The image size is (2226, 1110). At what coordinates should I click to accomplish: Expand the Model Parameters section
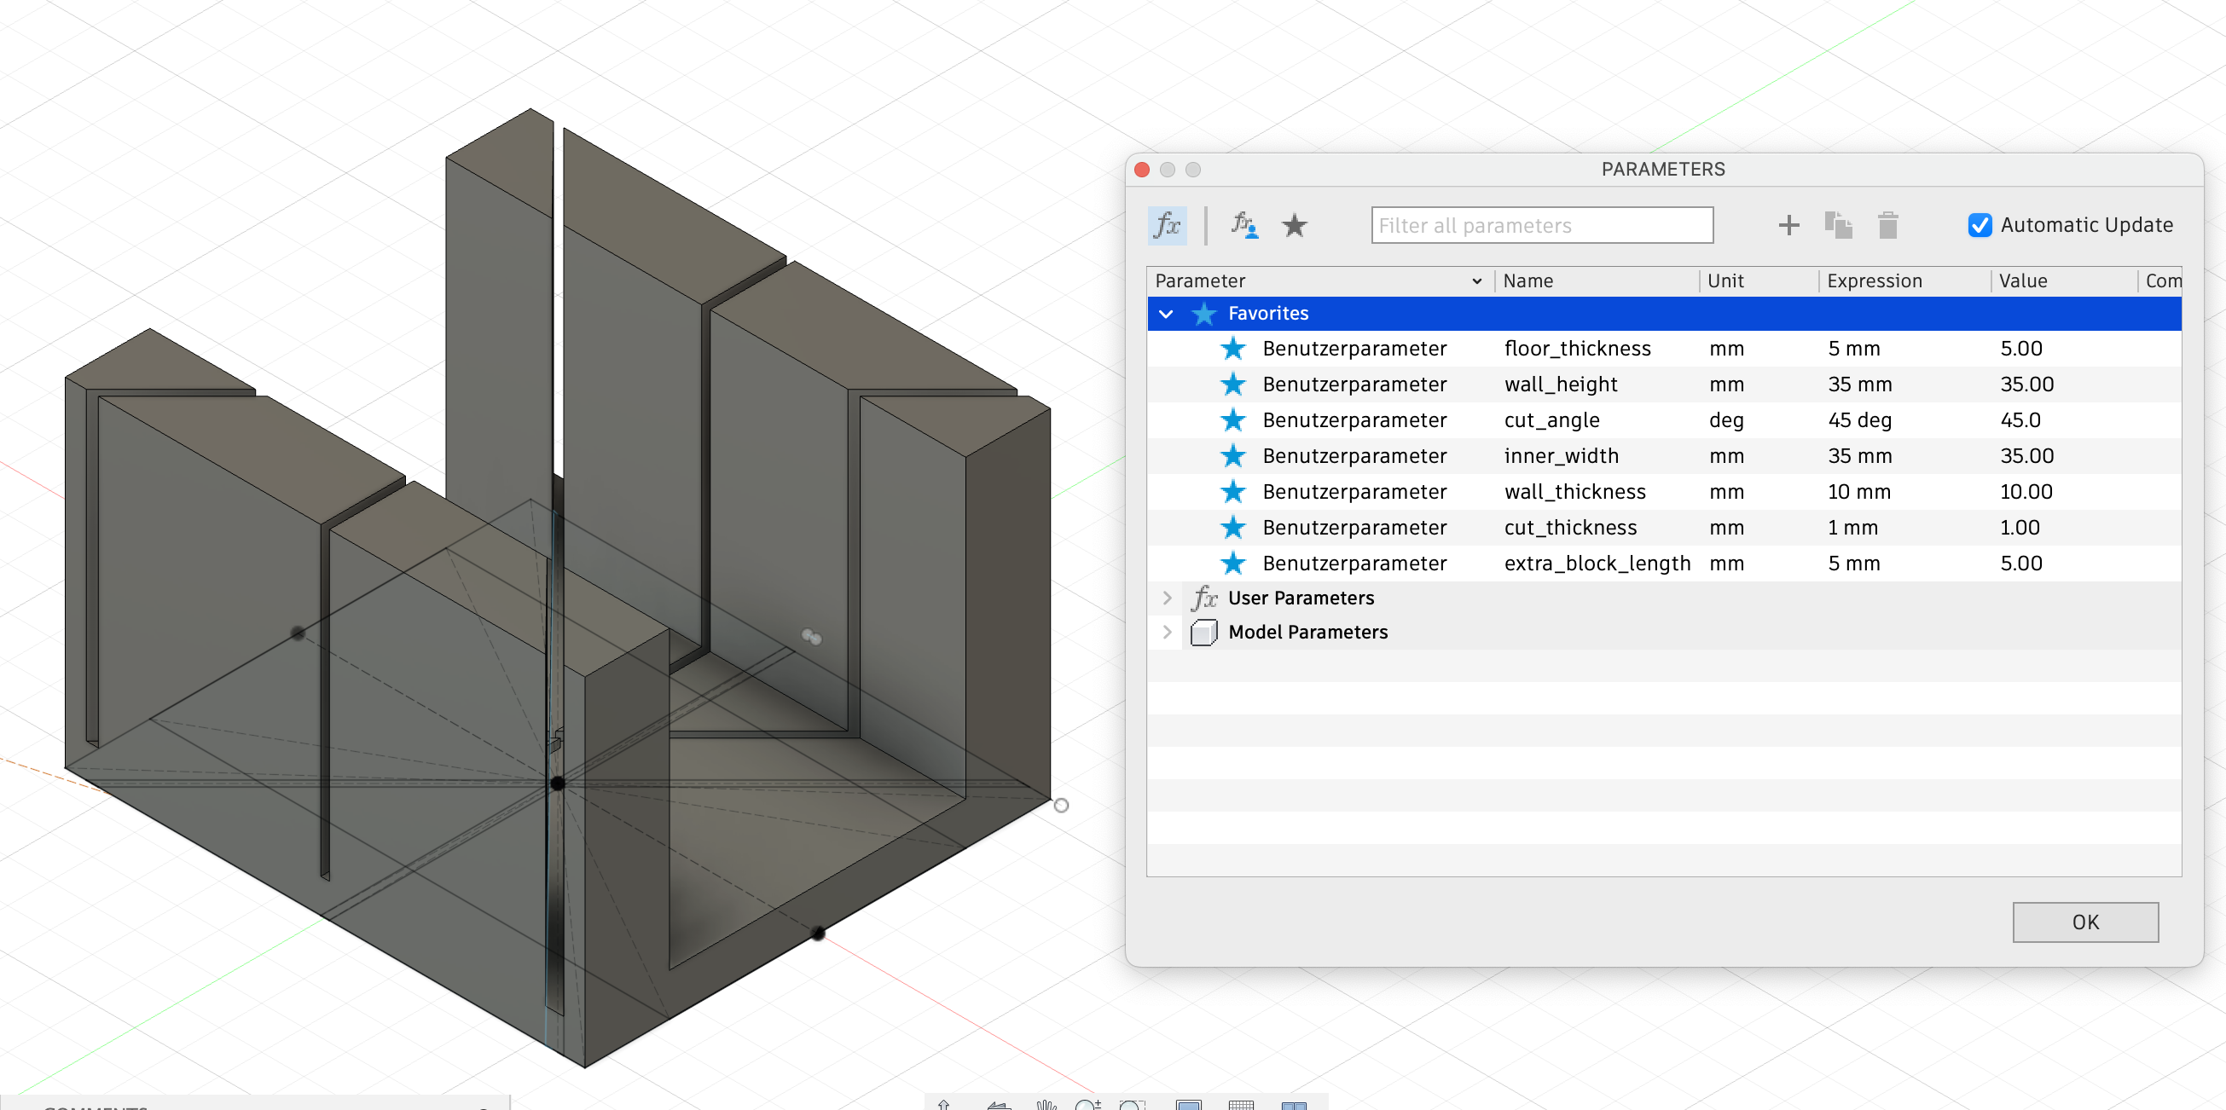click(x=1167, y=632)
